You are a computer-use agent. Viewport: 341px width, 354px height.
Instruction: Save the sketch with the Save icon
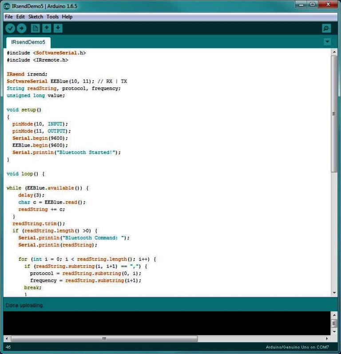[58, 28]
